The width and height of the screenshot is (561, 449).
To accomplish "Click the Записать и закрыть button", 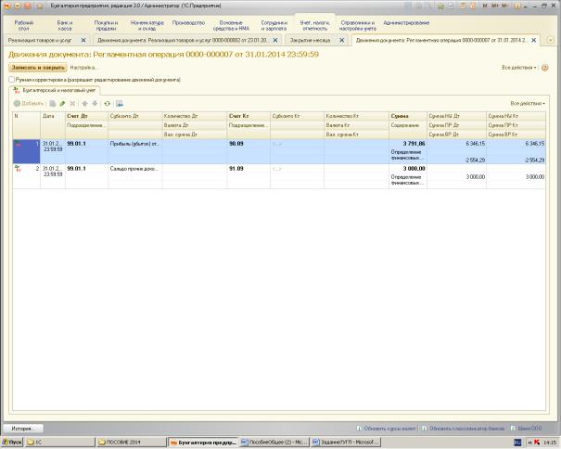I will tap(38, 68).
